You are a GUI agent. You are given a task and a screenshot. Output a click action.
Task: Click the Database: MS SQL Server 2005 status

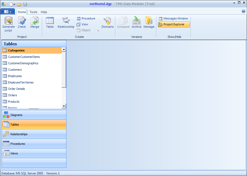tap(22, 173)
